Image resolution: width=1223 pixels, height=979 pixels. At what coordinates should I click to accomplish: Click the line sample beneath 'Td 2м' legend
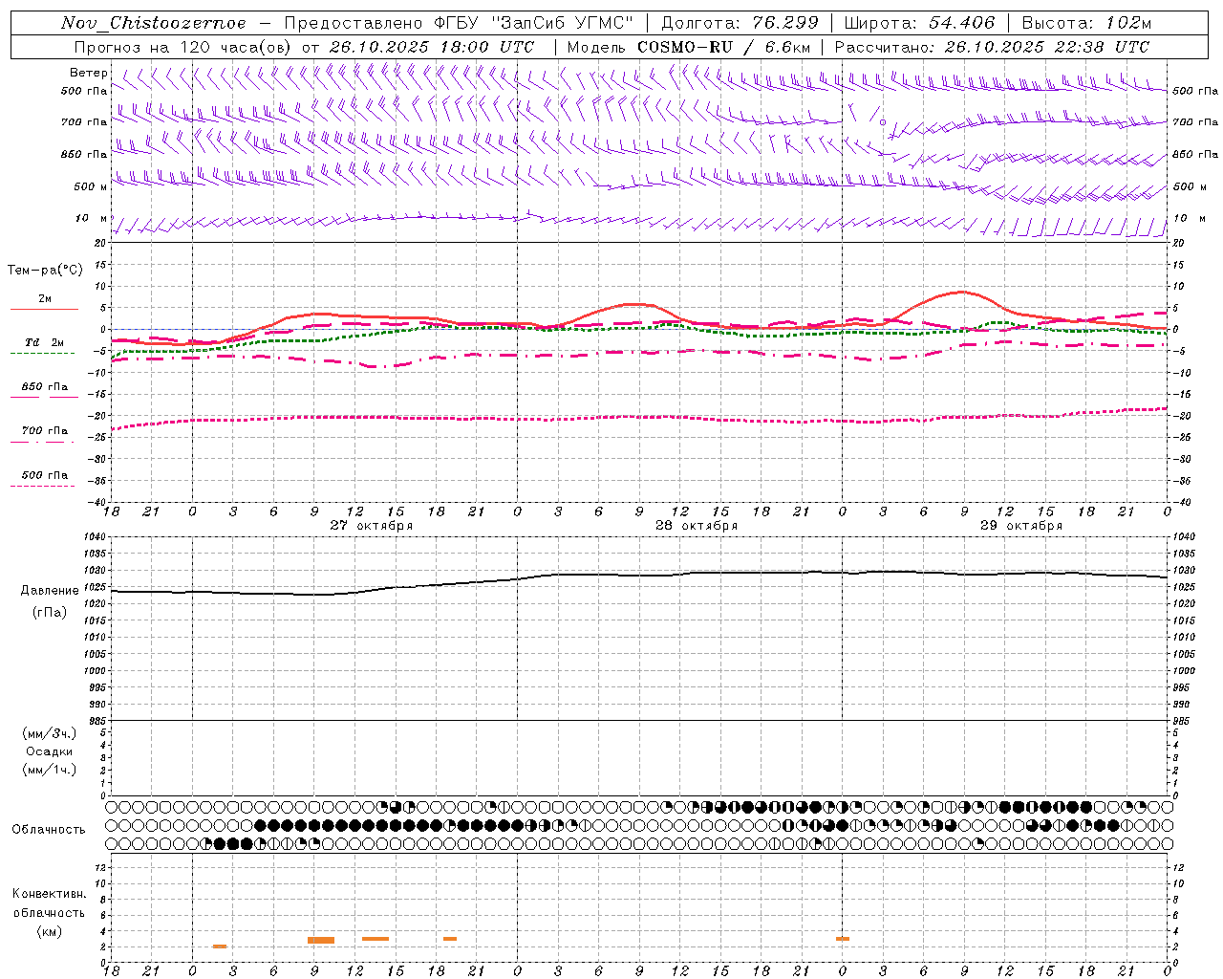coord(42,354)
